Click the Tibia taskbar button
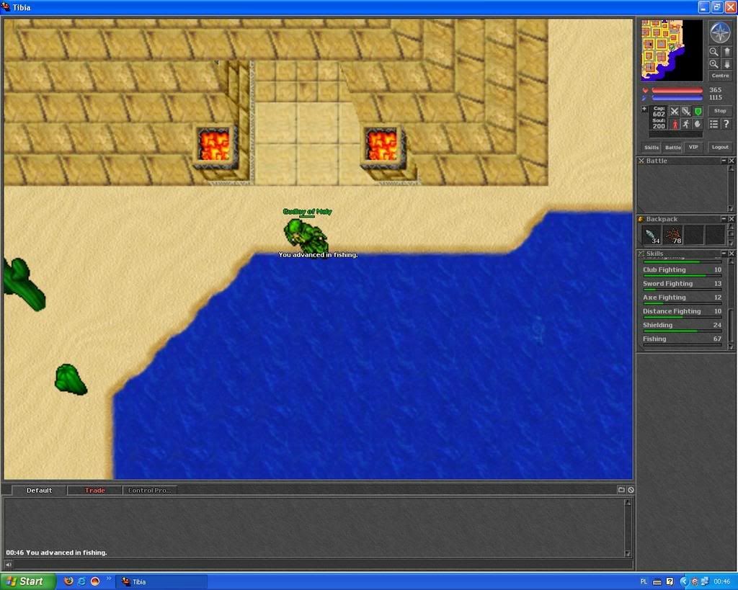Viewport: 738px width, 590px height. 162,581
